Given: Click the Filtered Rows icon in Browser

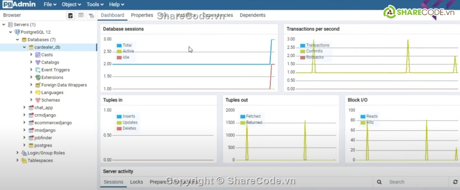Looking at the screenshot, I should [91, 15].
